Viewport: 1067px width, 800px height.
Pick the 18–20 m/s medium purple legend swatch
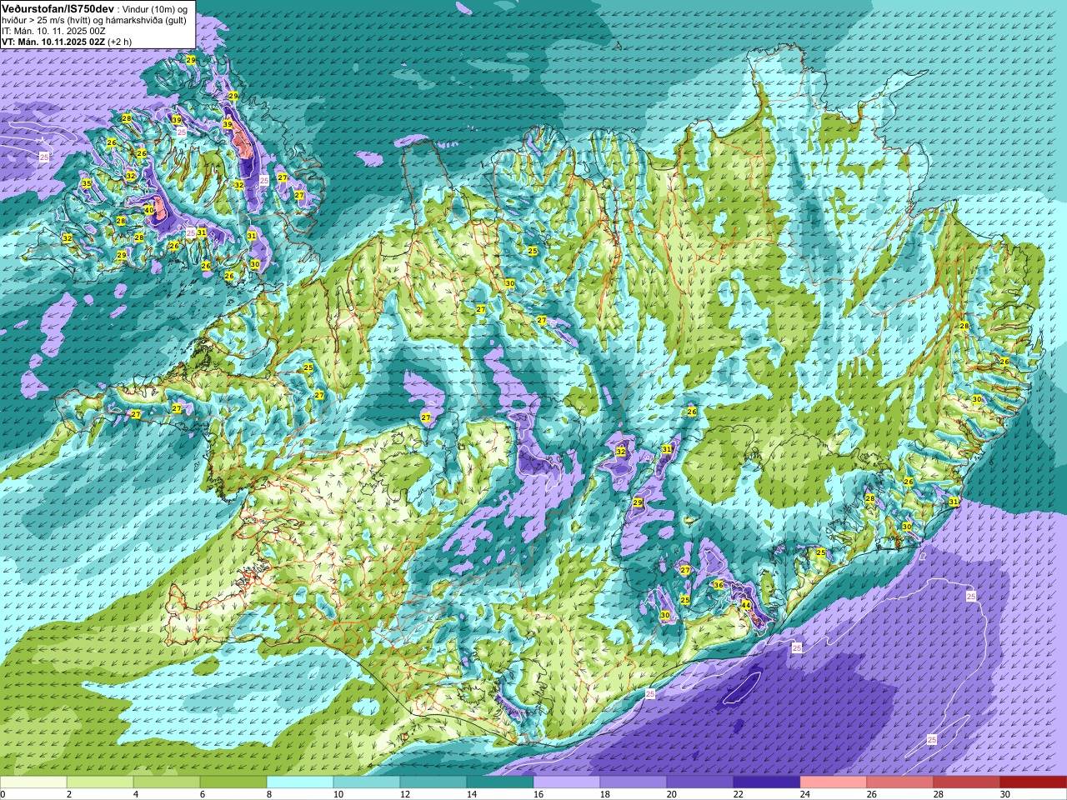click(x=634, y=782)
